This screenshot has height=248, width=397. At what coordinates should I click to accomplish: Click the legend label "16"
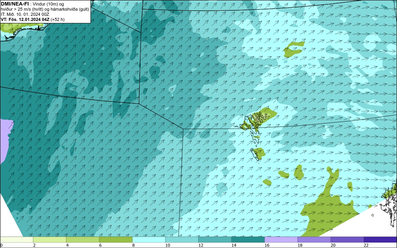(x=267, y=245)
